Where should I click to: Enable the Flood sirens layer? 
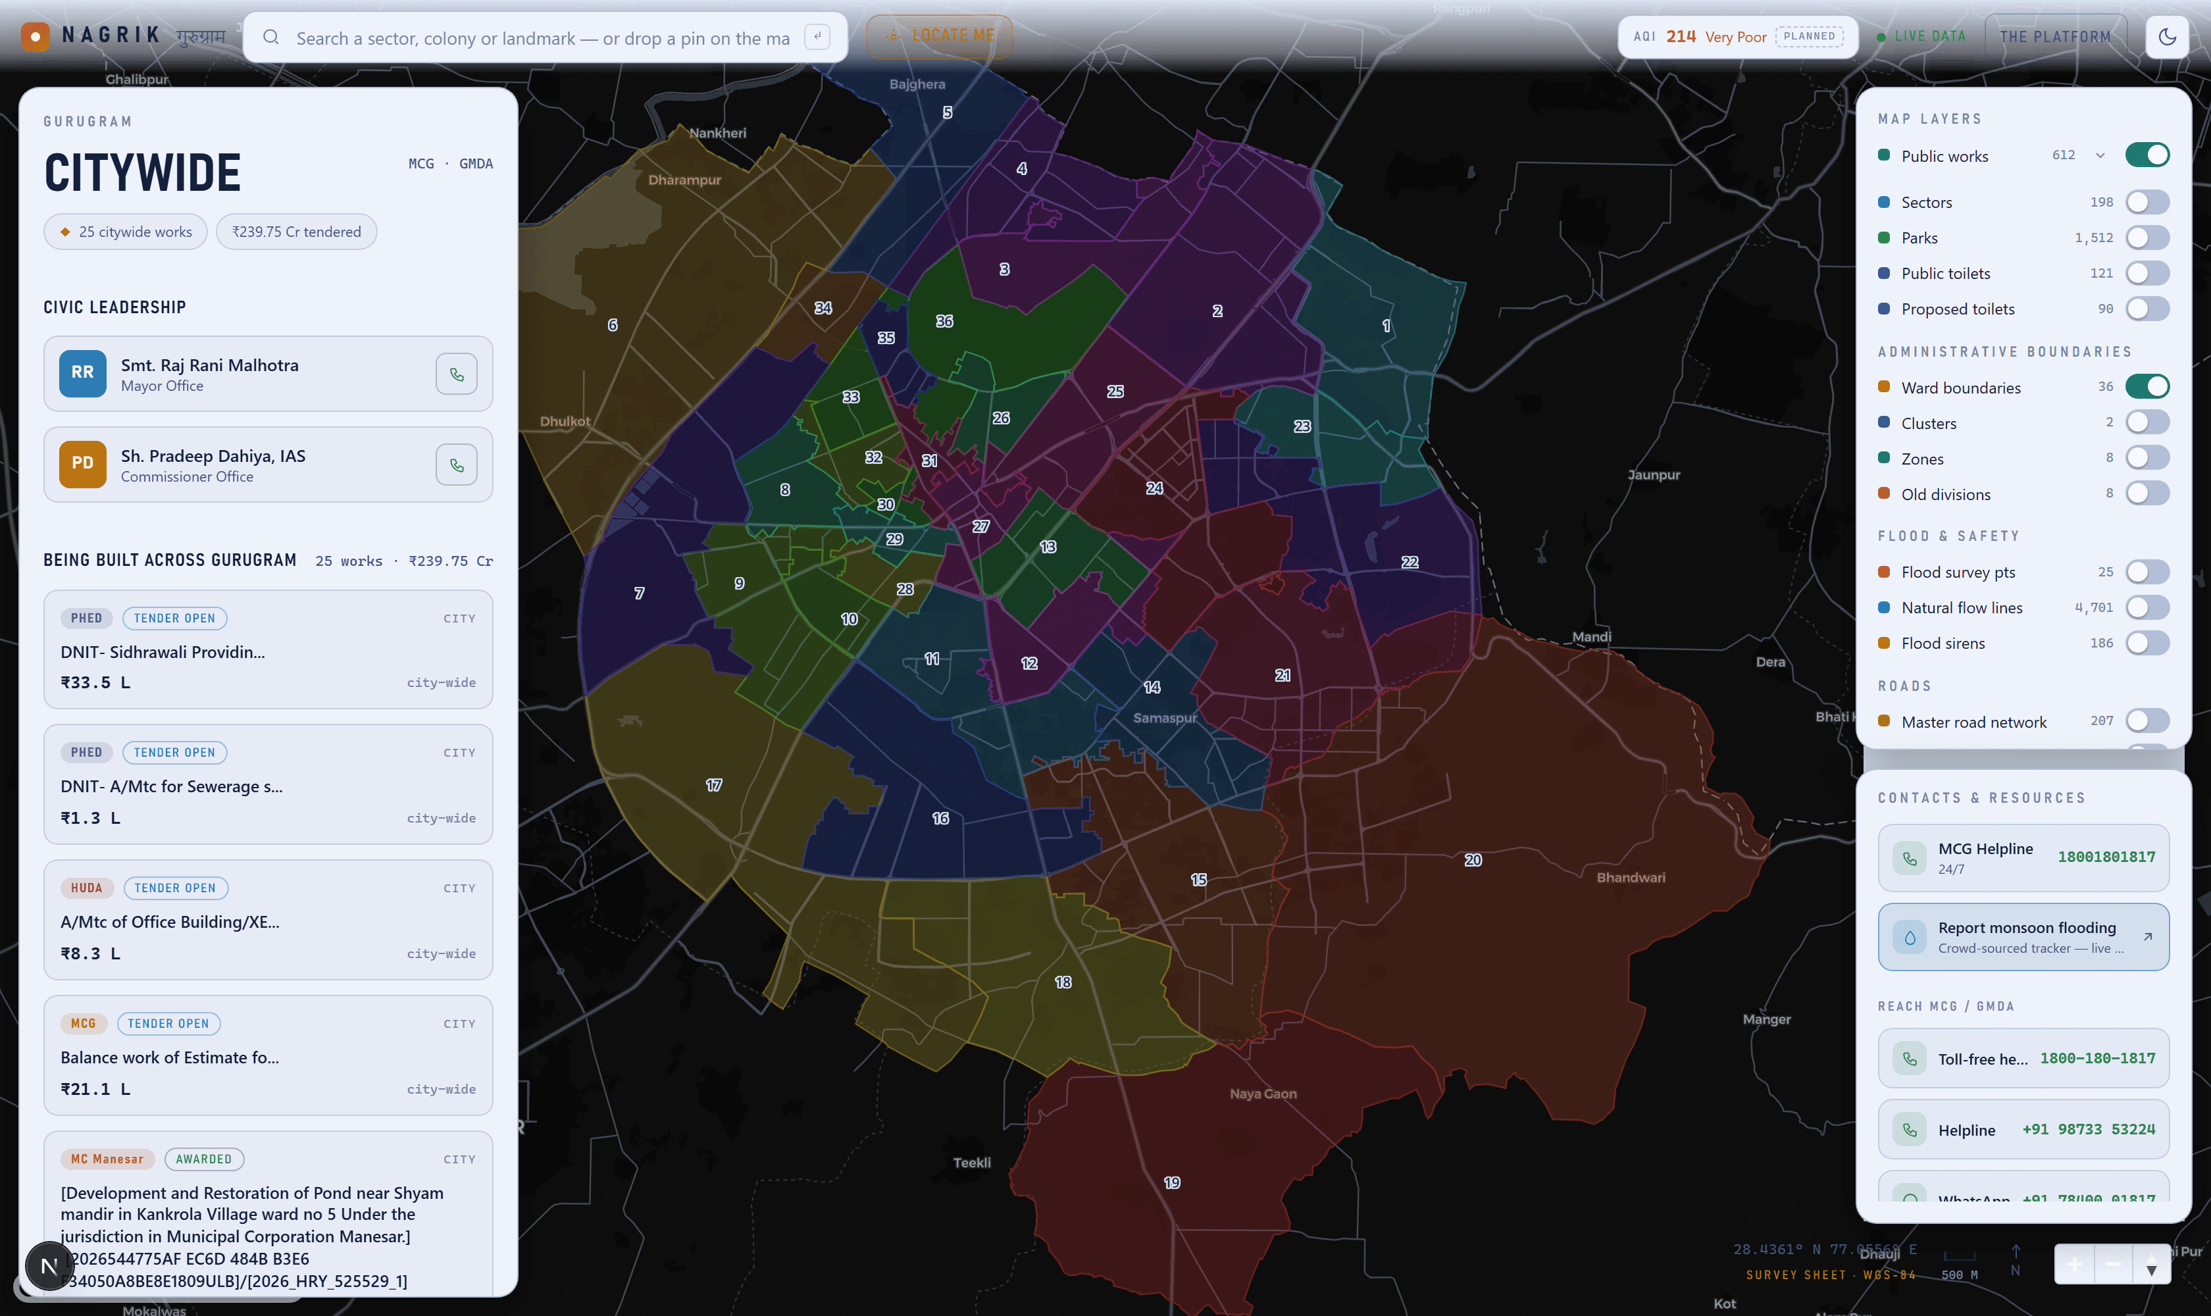pos(2147,643)
